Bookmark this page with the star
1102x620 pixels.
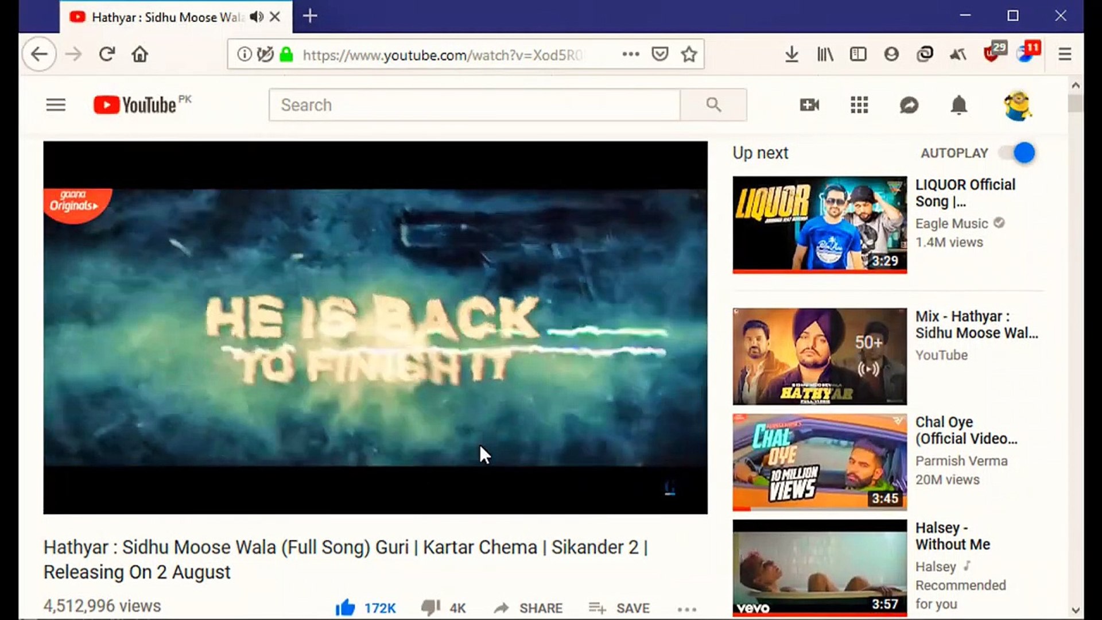point(689,54)
